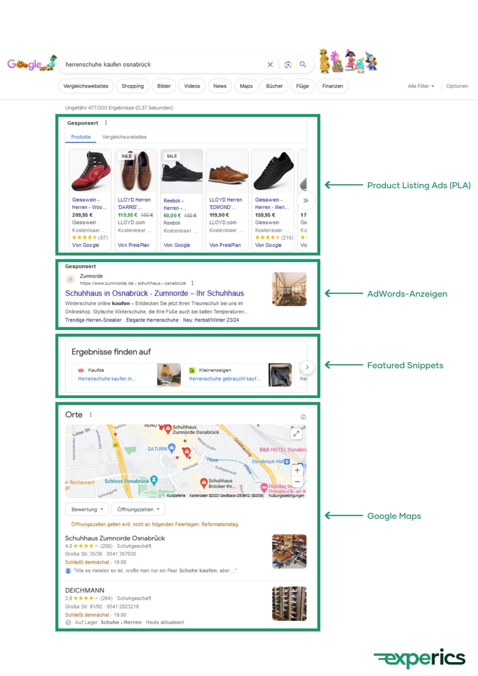Image resolution: width=478 pixels, height=676 pixels.
Task: Click 'Von PreisPlan' under LLOYD DARRIS
Action: (133, 245)
